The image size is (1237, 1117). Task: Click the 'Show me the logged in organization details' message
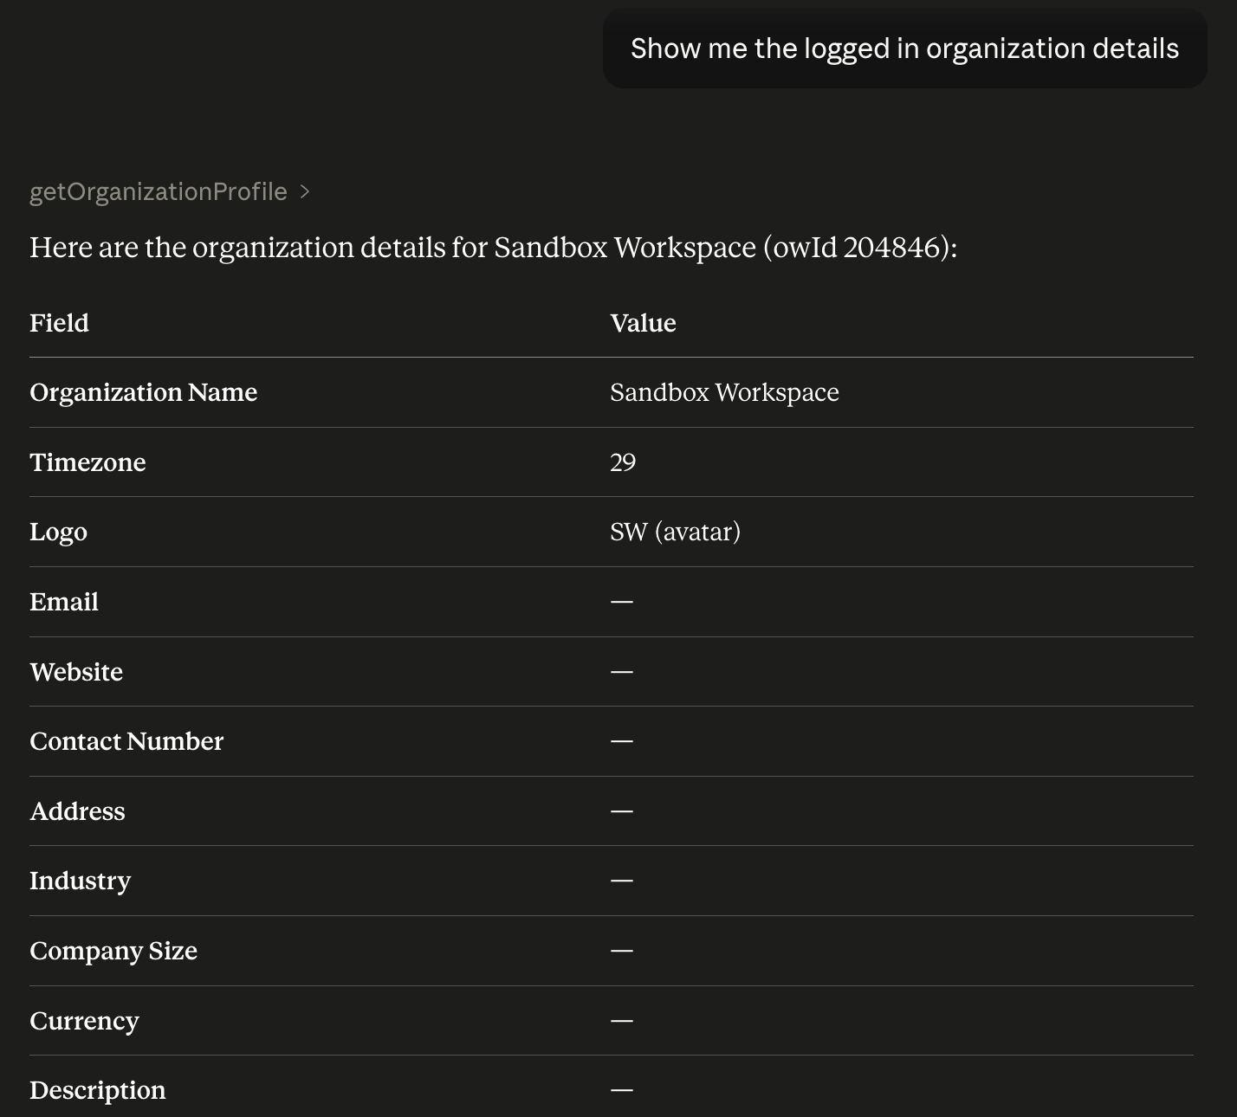pyautogui.click(x=904, y=48)
